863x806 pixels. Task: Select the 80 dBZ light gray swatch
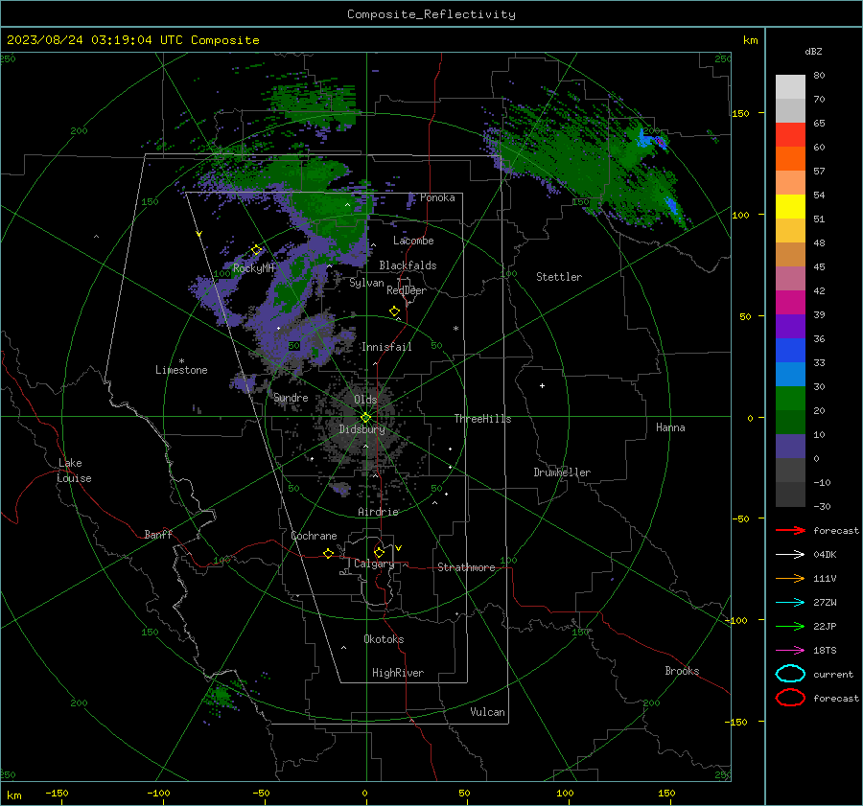790,86
